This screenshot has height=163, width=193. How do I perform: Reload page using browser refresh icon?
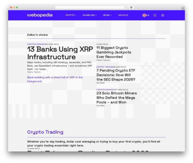(x=125, y=8)
